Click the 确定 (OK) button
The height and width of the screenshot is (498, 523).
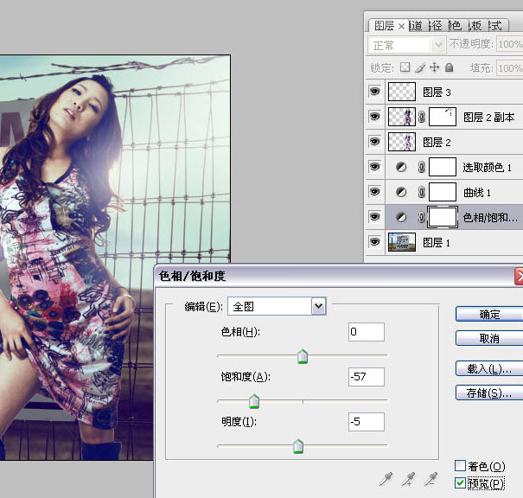click(488, 314)
